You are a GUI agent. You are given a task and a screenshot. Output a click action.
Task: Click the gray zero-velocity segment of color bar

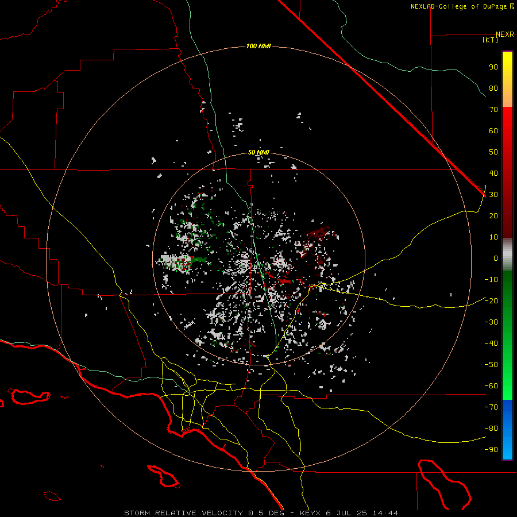pos(507,254)
